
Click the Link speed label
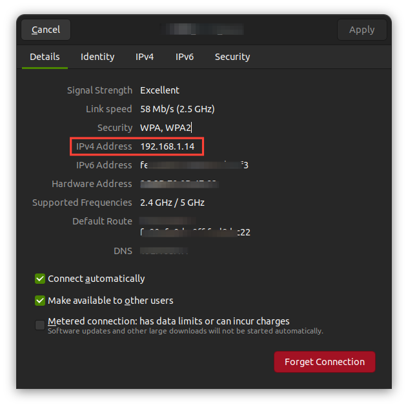click(108, 109)
